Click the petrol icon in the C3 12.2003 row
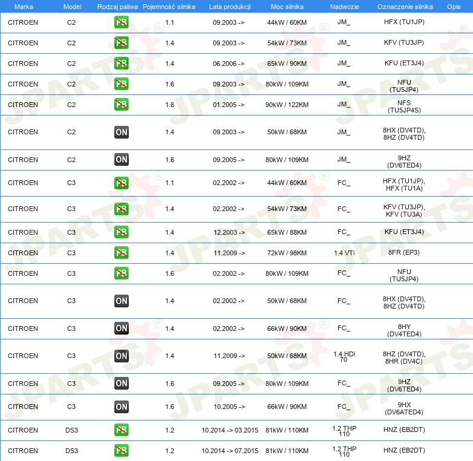 click(x=121, y=232)
